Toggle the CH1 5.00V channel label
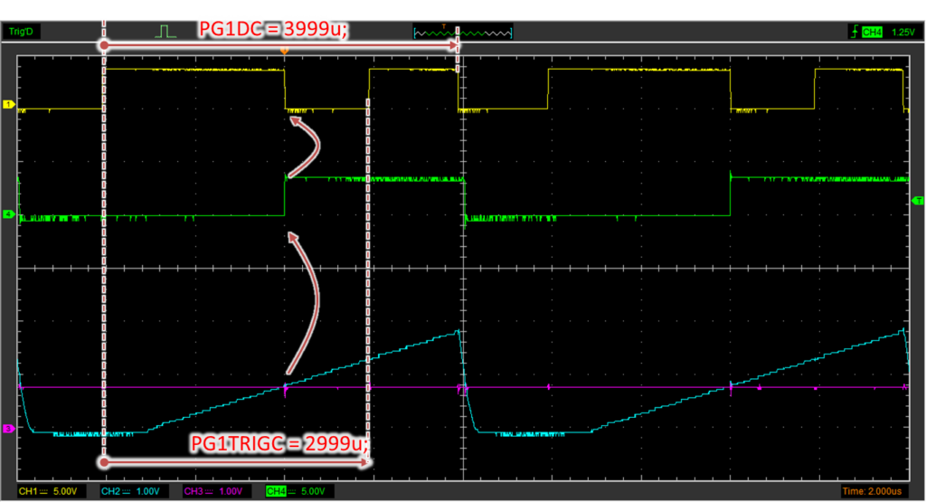Screen dimensions: 926x502 pyautogui.click(x=43, y=490)
